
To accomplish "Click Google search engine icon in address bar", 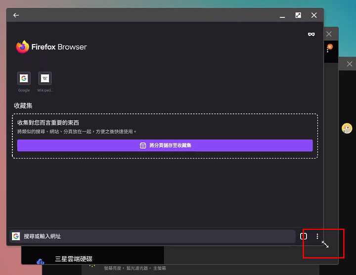I will pos(16,236).
